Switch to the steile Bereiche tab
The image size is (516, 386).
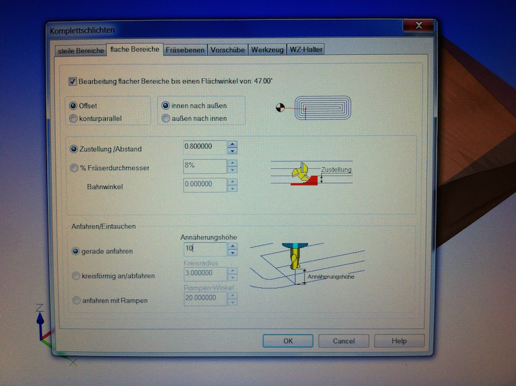[81, 51]
